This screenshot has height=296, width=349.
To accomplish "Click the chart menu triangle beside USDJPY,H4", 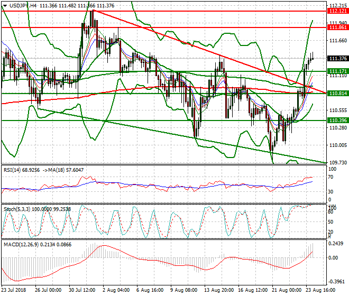I will (5, 6).
